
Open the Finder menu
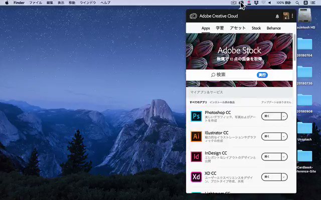point(19,2)
